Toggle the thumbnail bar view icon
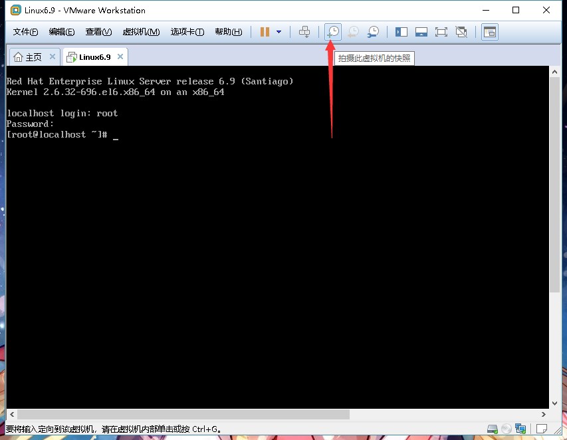Image resolution: width=567 pixels, height=440 pixels. 421,32
